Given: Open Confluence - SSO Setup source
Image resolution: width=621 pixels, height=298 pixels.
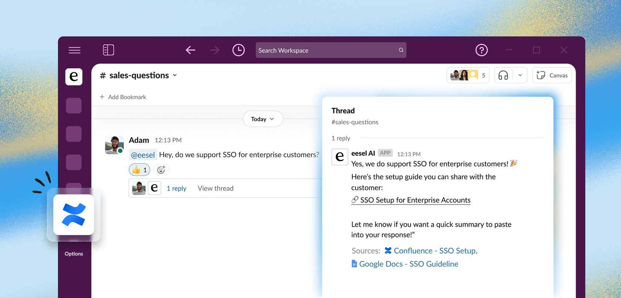Looking at the screenshot, I should 435,251.
